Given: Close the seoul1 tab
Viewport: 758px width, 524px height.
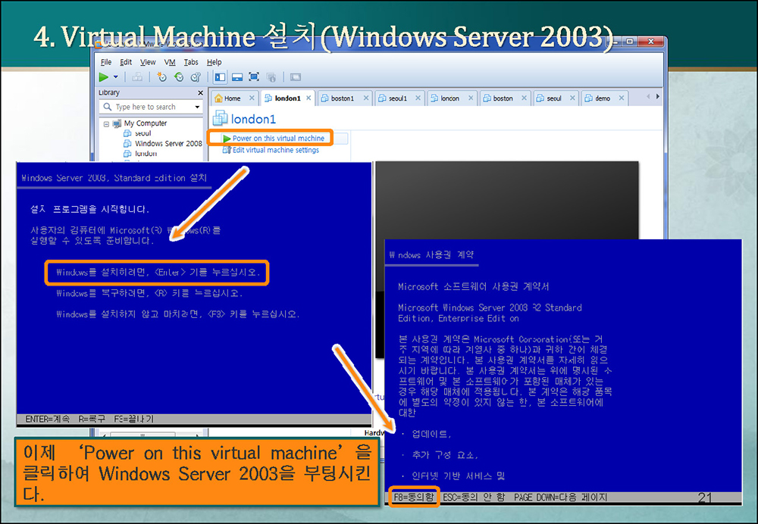Looking at the screenshot, I should point(418,98).
